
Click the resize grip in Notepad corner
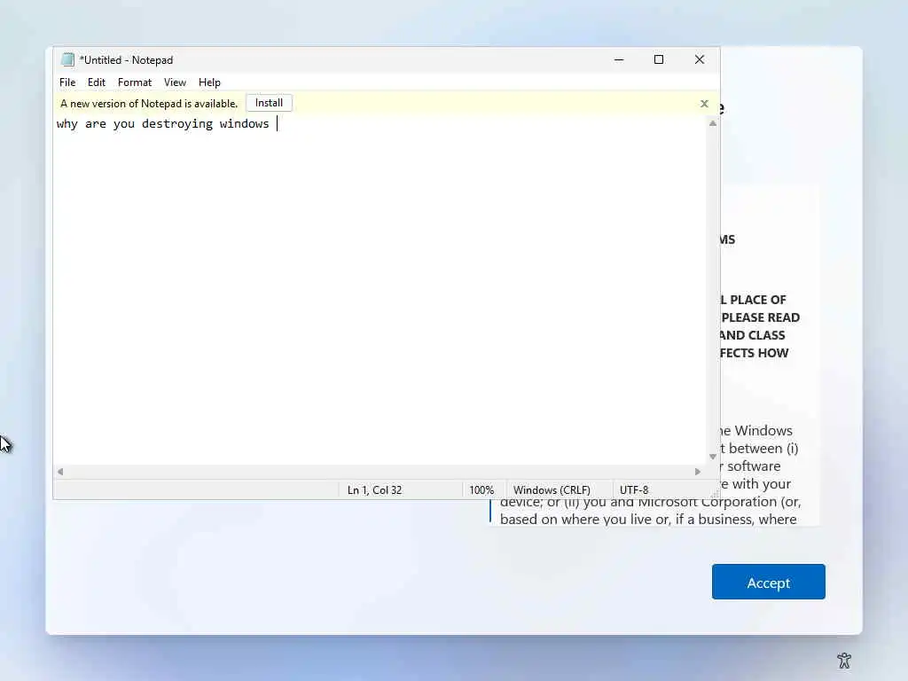pyautogui.click(x=715, y=493)
